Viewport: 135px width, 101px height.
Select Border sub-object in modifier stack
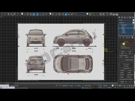[123, 29]
